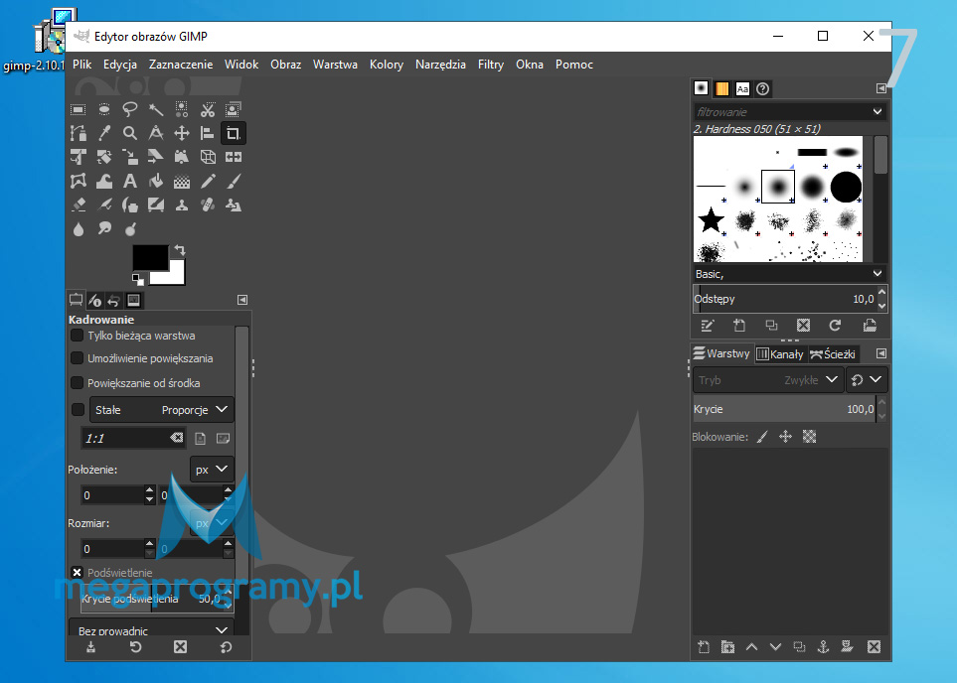Anchor the floating layer
The height and width of the screenshot is (683, 957).
click(x=823, y=647)
